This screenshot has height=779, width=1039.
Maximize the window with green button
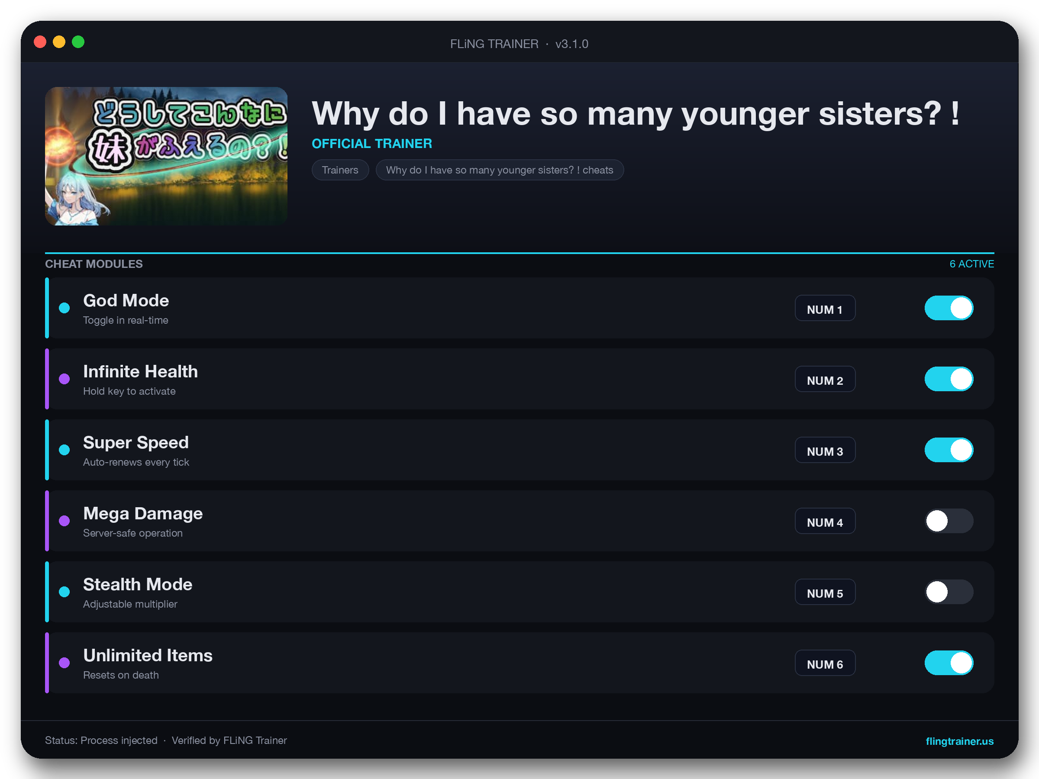point(78,42)
